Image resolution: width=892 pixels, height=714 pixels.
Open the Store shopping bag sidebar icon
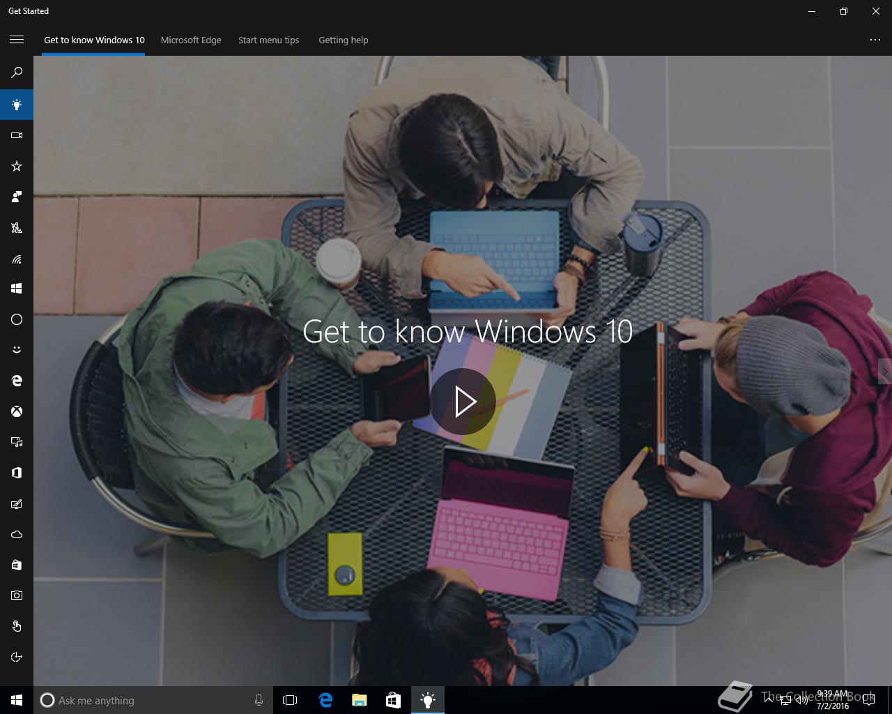click(x=17, y=565)
